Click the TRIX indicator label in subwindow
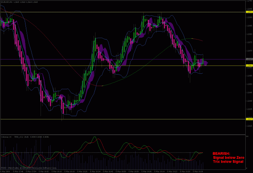This screenshot has width=253, height=173. point(32,137)
